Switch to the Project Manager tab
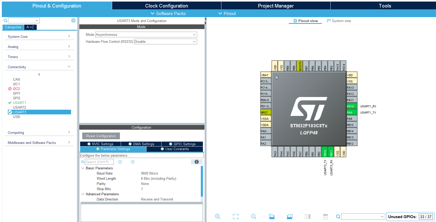Viewport: 436px width, 222px height. pyautogui.click(x=276, y=6)
